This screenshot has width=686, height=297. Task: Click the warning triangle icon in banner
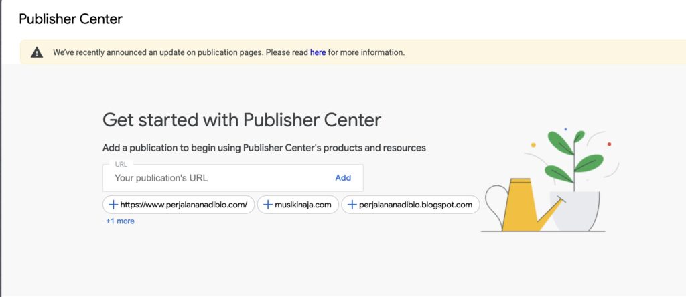coord(37,52)
